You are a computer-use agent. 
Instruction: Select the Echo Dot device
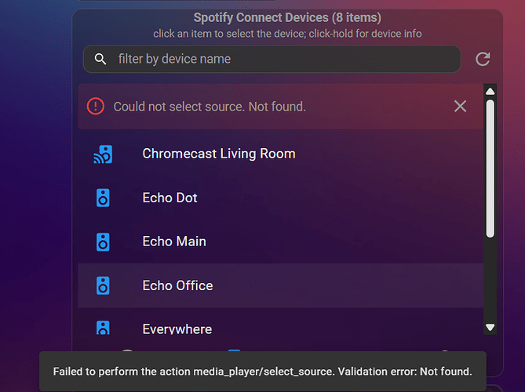pos(281,198)
